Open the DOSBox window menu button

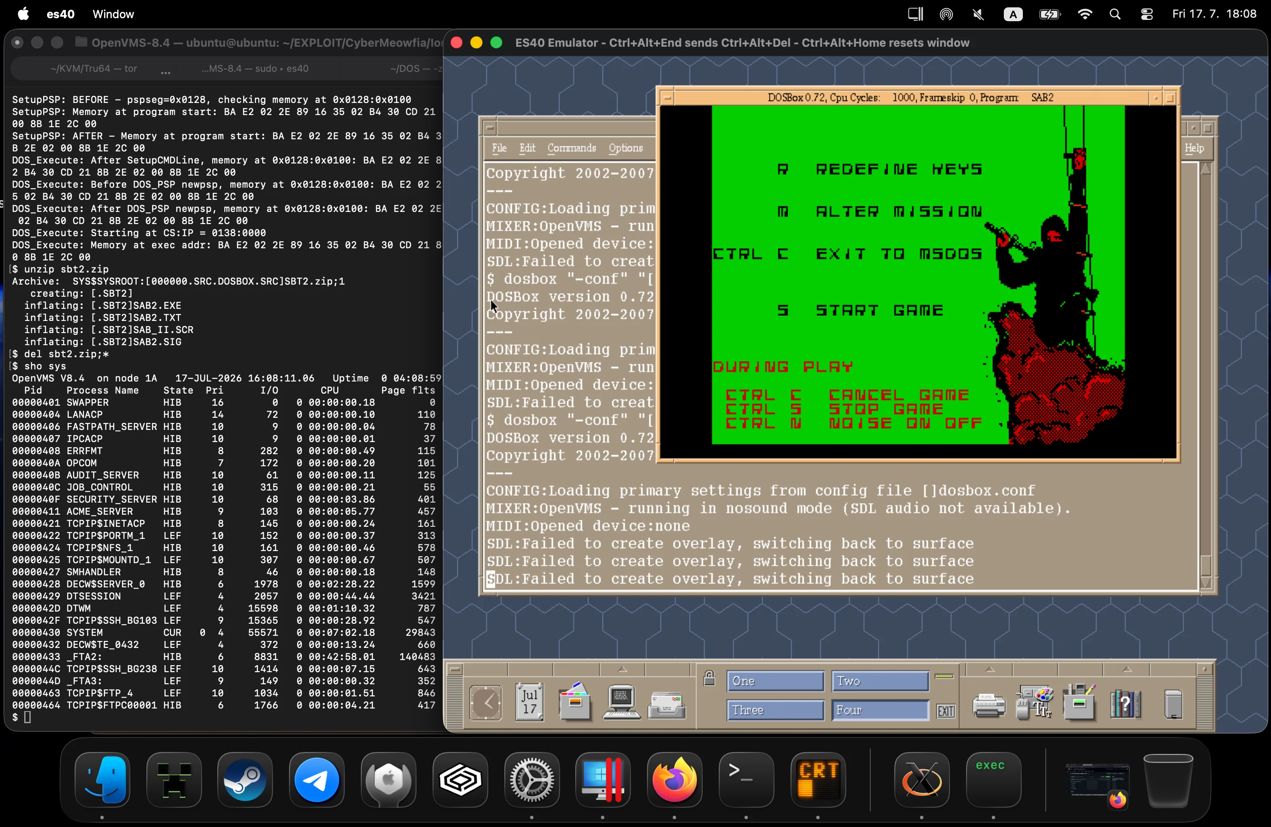click(x=667, y=98)
